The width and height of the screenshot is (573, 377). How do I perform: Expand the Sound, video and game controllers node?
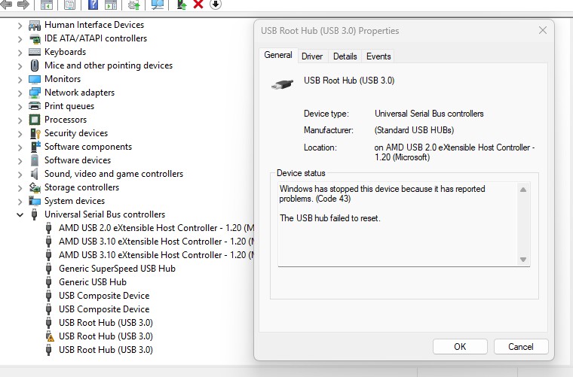click(20, 174)
